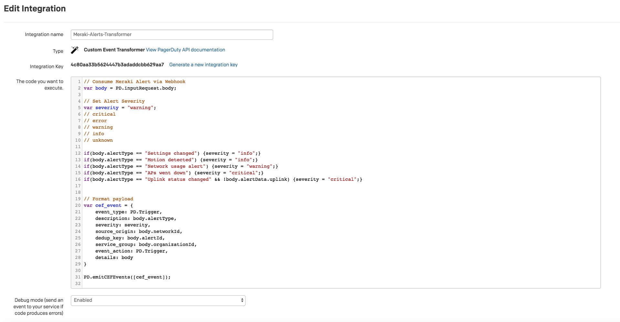The height and width of the screenshot is (322, 620).
Task: Click the PD.emitCEFEvents call line
Action: pos(127,277)
